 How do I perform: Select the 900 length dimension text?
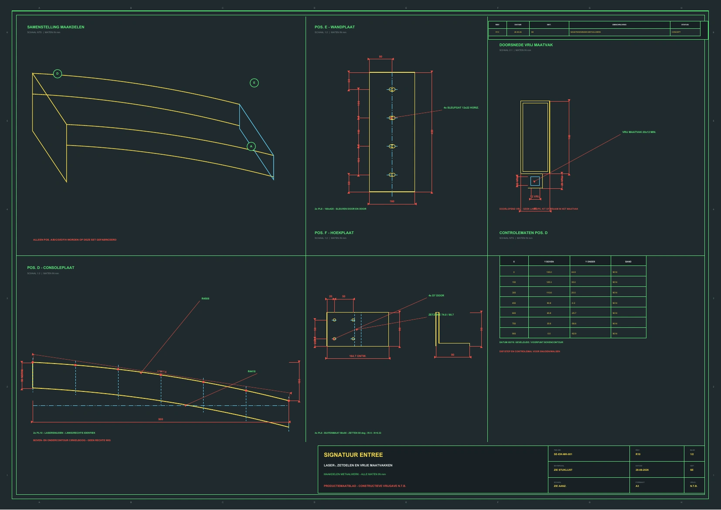161,419
